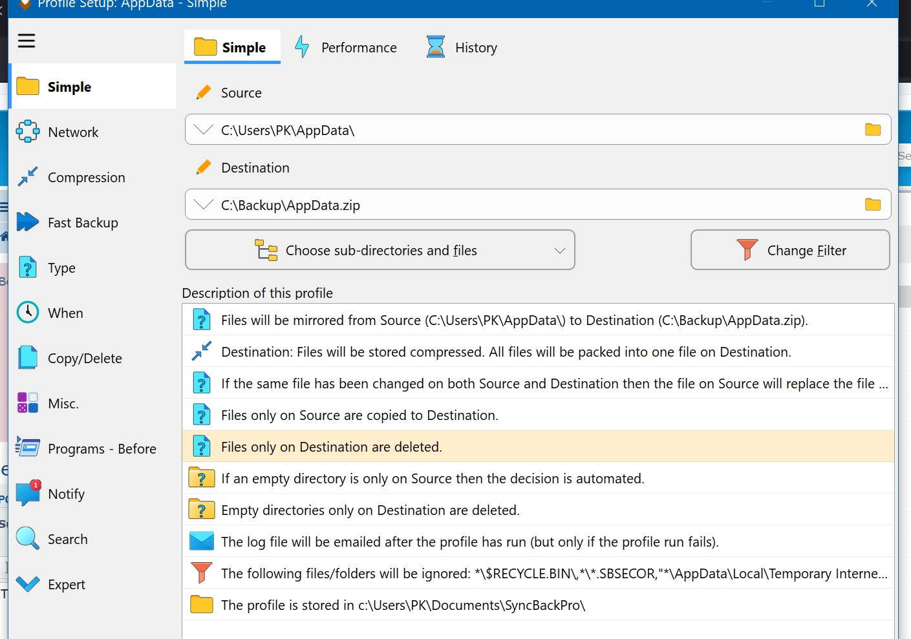Click the When clock icon

point(28,312)
